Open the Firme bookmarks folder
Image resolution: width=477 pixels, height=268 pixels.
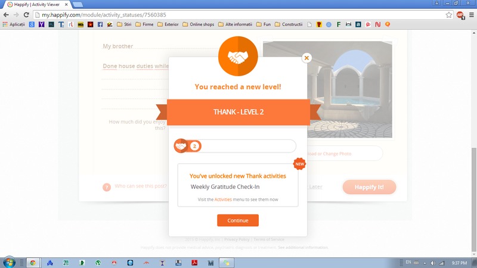(144, 24)
